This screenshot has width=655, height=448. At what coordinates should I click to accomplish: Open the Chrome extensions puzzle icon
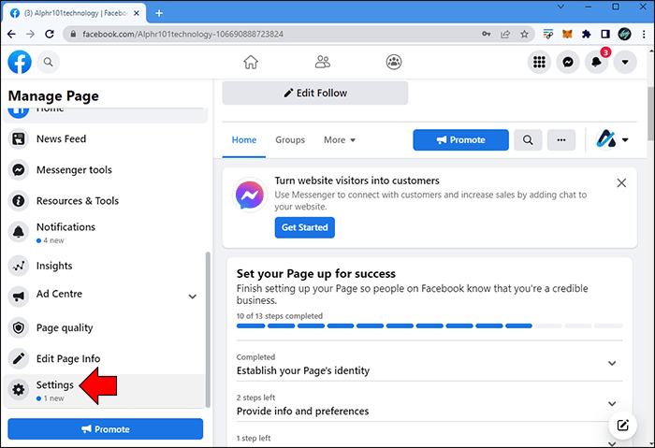coord(586,35)
